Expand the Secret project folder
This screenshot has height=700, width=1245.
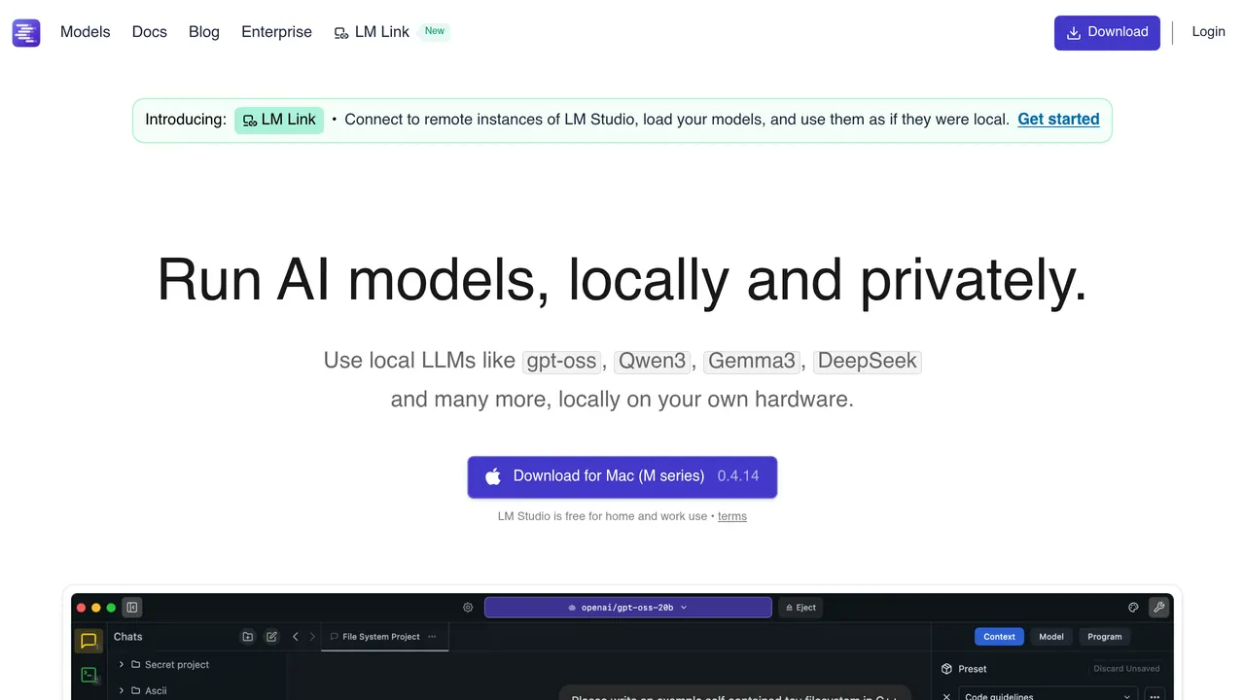pyautogui.click(x=122, y=665)
